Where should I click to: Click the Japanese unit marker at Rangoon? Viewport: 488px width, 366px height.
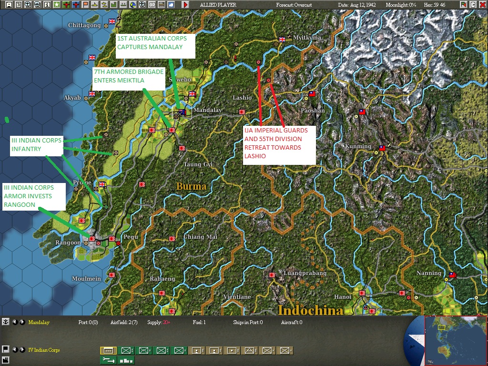click(92, 239)
